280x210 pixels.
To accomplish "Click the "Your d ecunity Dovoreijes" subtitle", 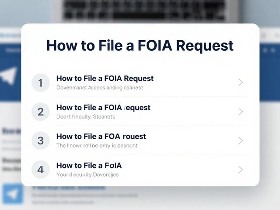I will [x=87, y=175].
